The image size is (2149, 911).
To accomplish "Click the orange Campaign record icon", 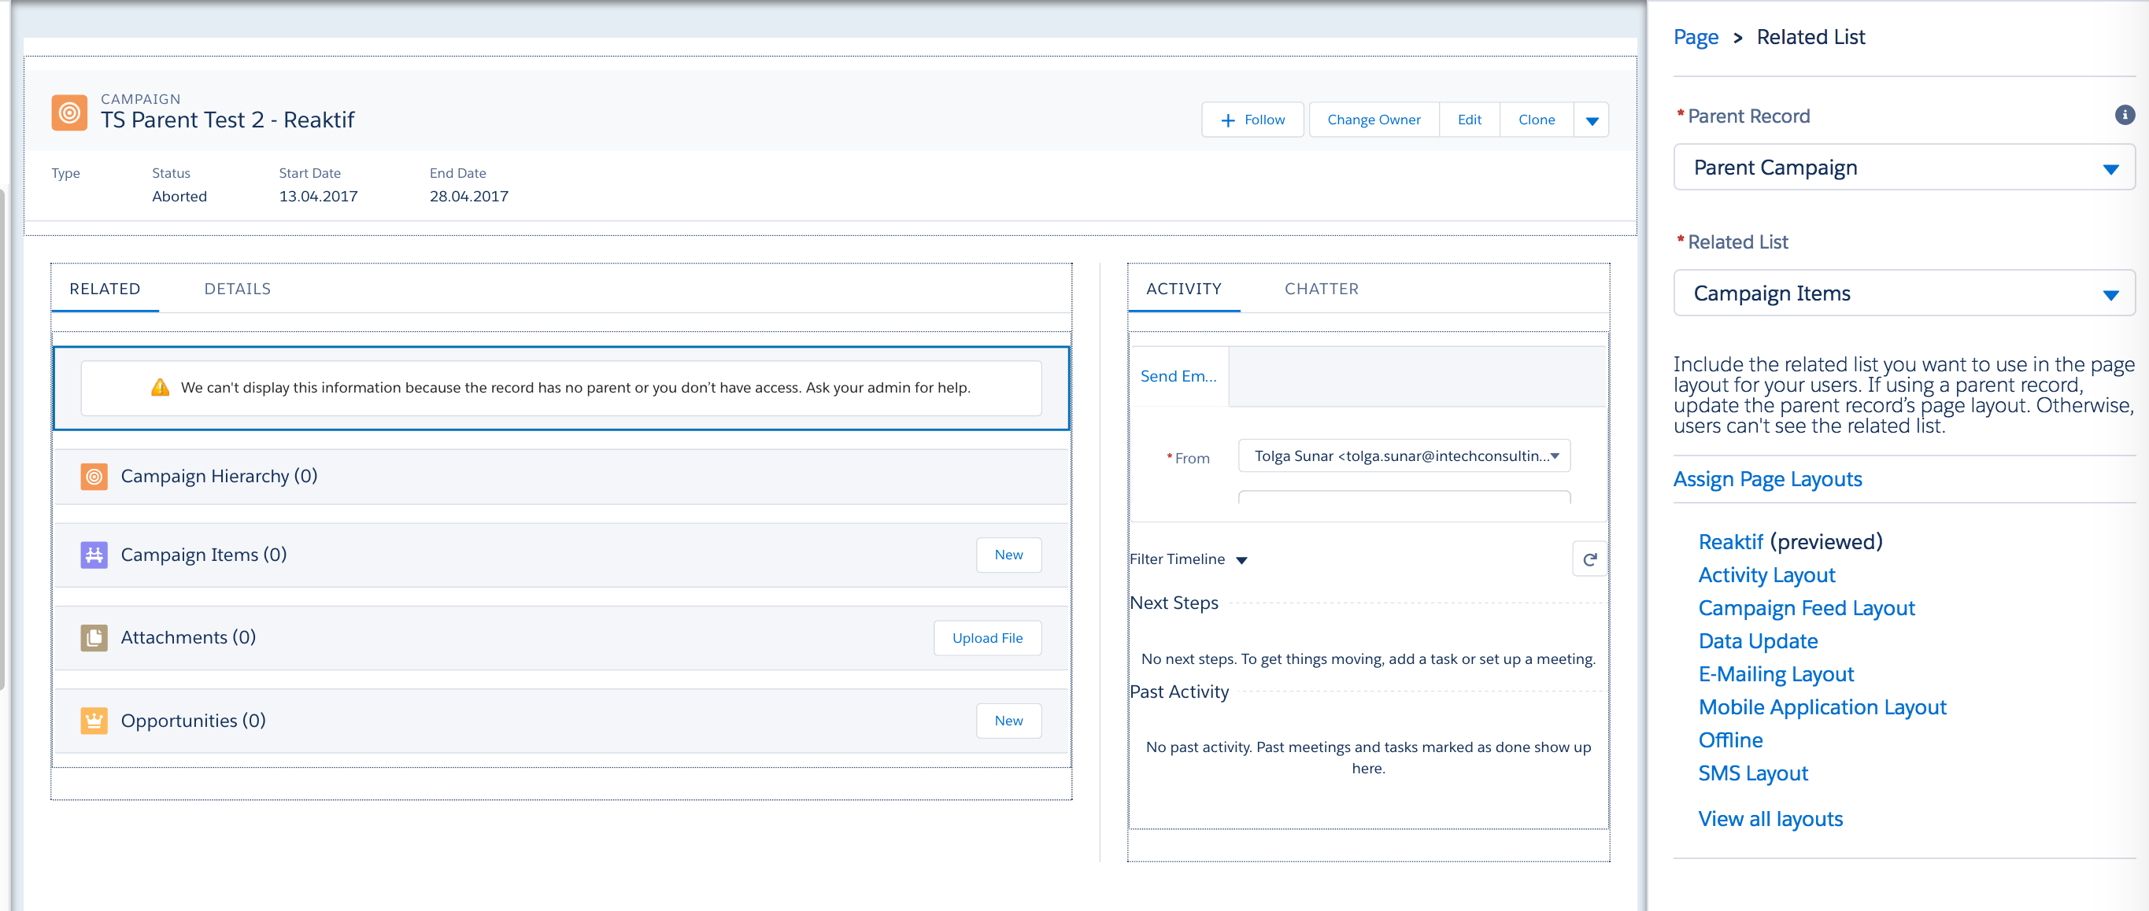I will click(x=69, y=112).
